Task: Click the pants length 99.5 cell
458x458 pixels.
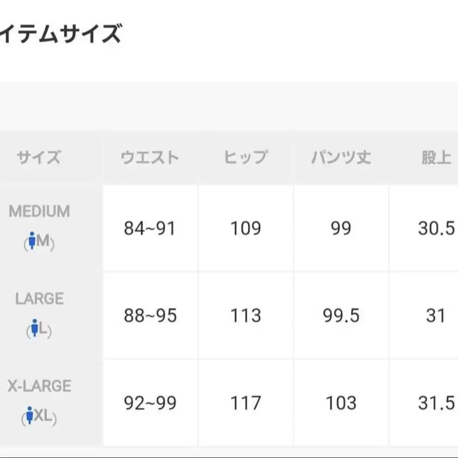Action: pyautogui.click(x=341, y=316)
